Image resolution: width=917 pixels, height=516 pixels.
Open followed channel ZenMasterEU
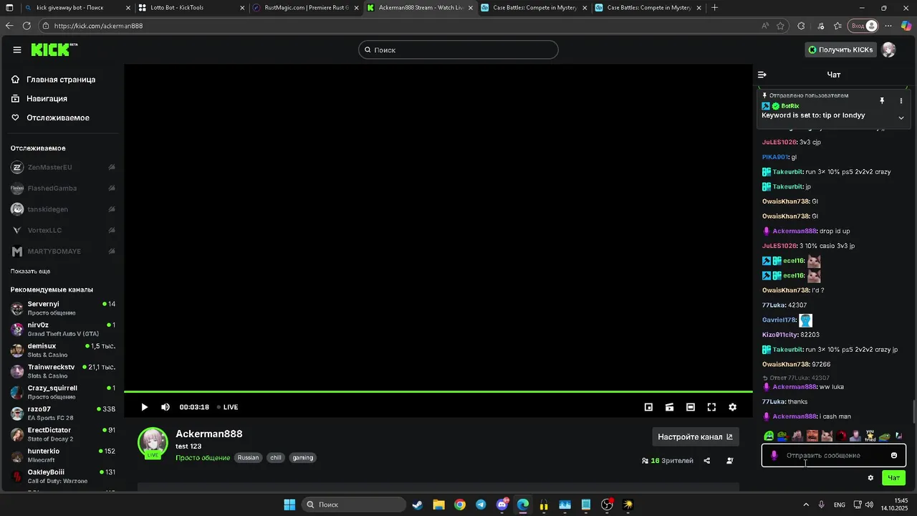62,167
